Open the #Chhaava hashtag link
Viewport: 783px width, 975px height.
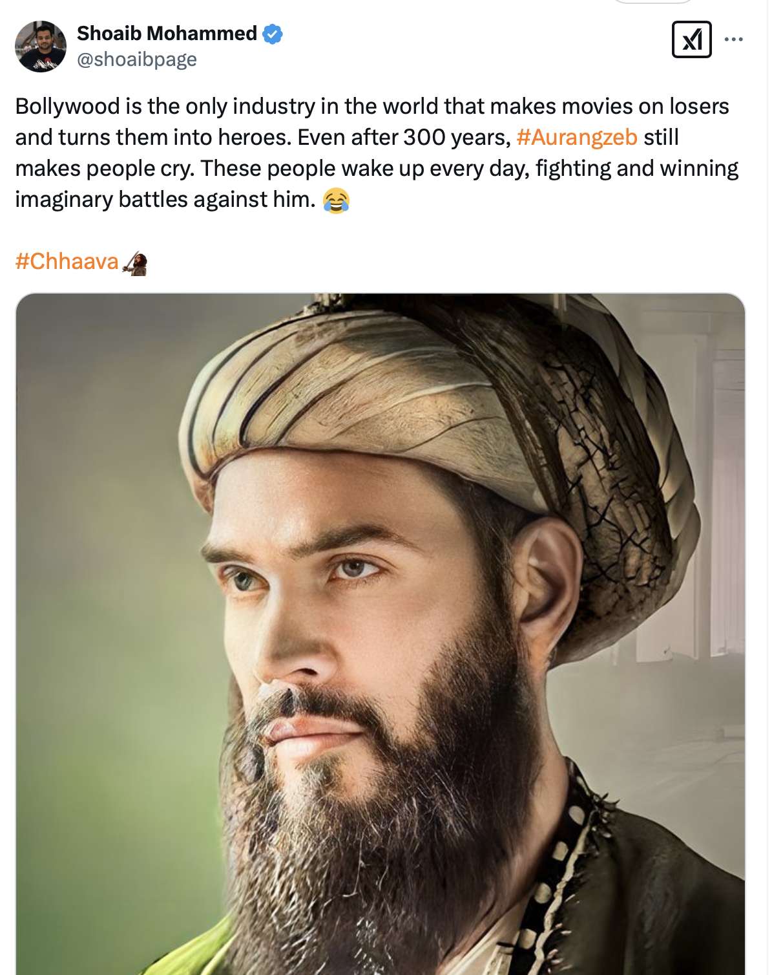click(x=67, y=261)
